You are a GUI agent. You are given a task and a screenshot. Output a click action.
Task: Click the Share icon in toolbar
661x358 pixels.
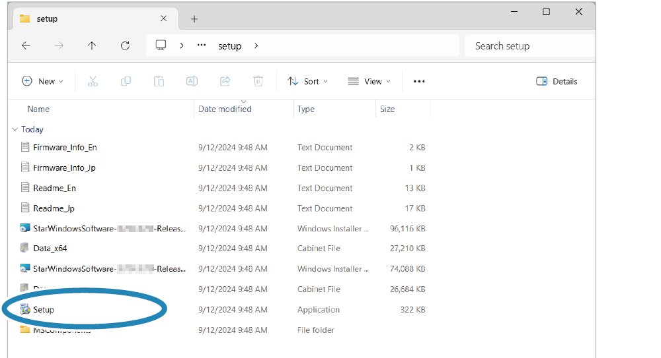225,81
